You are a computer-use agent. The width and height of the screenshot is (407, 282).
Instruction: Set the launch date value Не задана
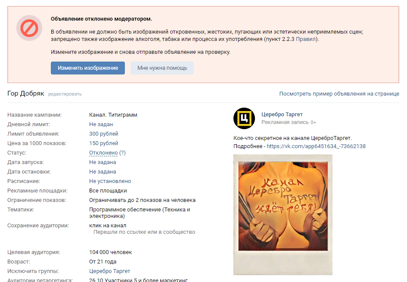[x=103, y=162]
